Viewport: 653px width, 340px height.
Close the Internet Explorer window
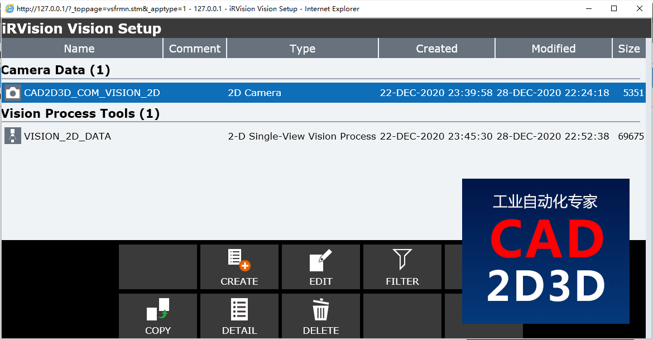pos(640,9)
